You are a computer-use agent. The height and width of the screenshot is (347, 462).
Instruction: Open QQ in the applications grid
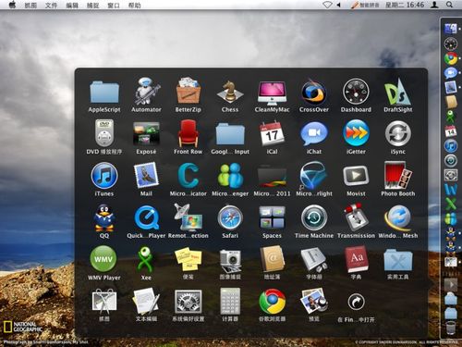click(x=104, y=217)
